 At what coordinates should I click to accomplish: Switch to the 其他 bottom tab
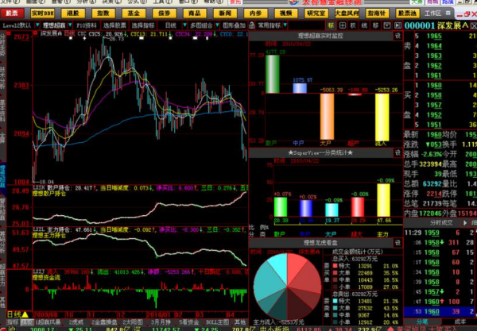coord(240,322)
